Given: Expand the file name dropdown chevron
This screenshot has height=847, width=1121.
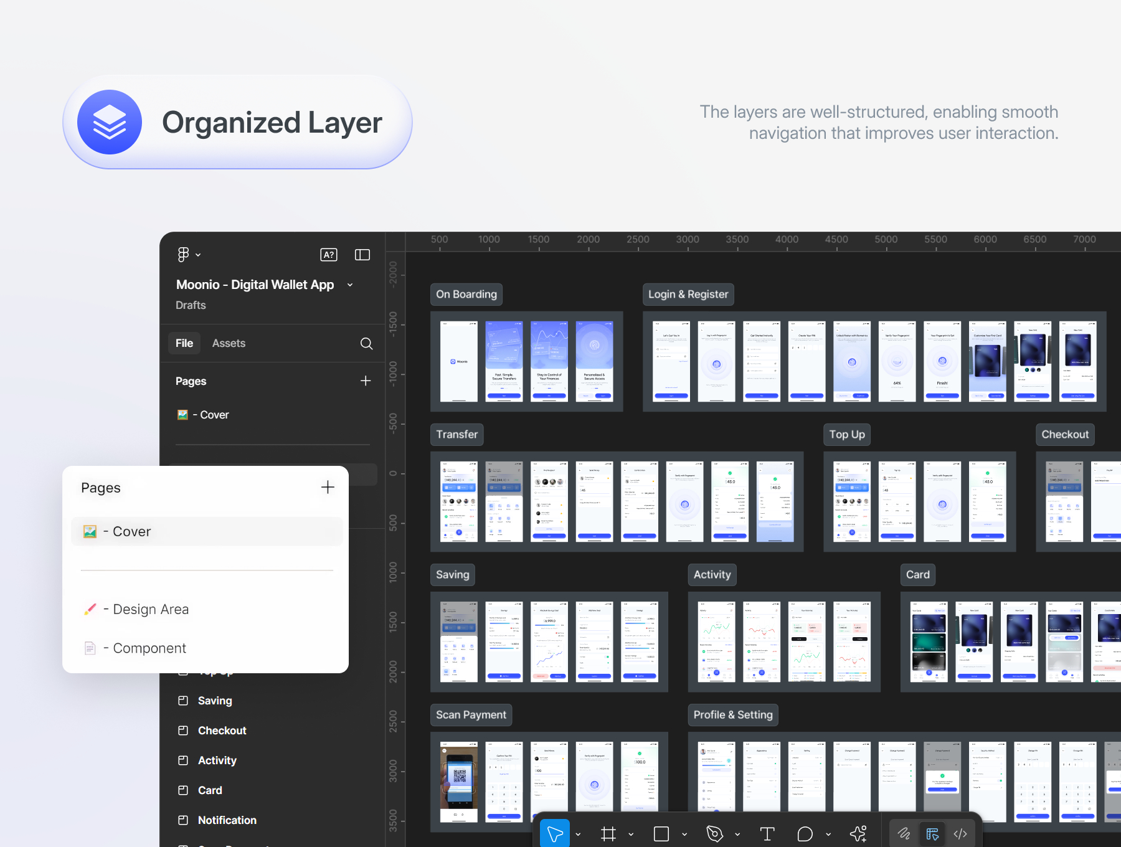Looking at the screenshot, I should 350,285.
